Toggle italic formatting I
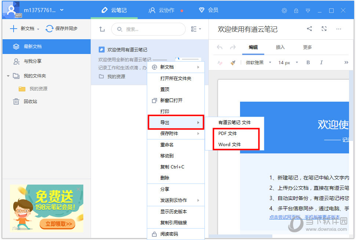This screenshot has width=356, height=240. click(x=321, y=62)
